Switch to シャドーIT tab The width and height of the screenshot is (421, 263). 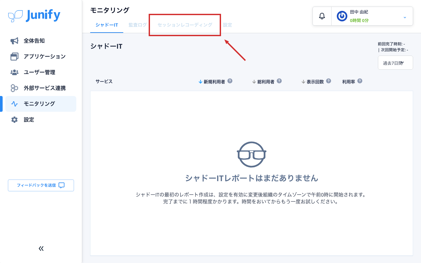(107, 25)
